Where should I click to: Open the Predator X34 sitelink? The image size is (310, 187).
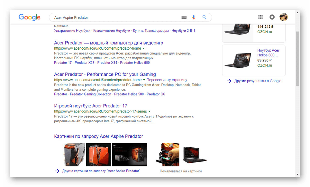click(107, 63)
